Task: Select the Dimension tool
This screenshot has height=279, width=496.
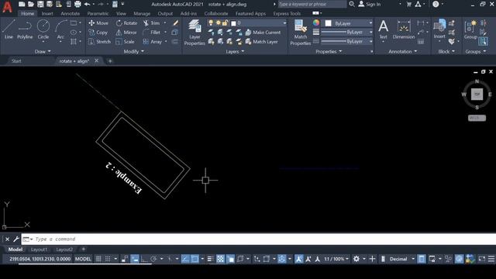Action: [x=403, y=29]
